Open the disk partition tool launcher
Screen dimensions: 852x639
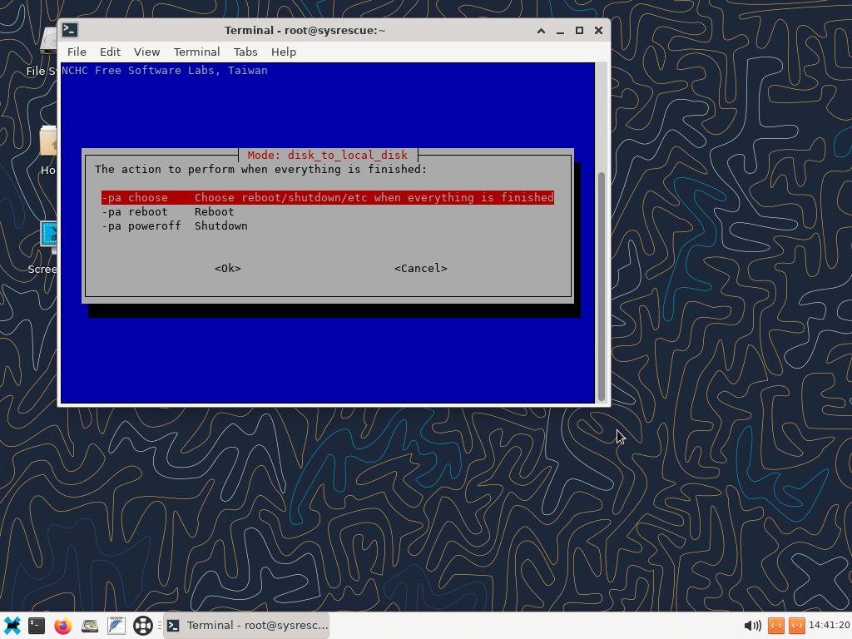90,625
